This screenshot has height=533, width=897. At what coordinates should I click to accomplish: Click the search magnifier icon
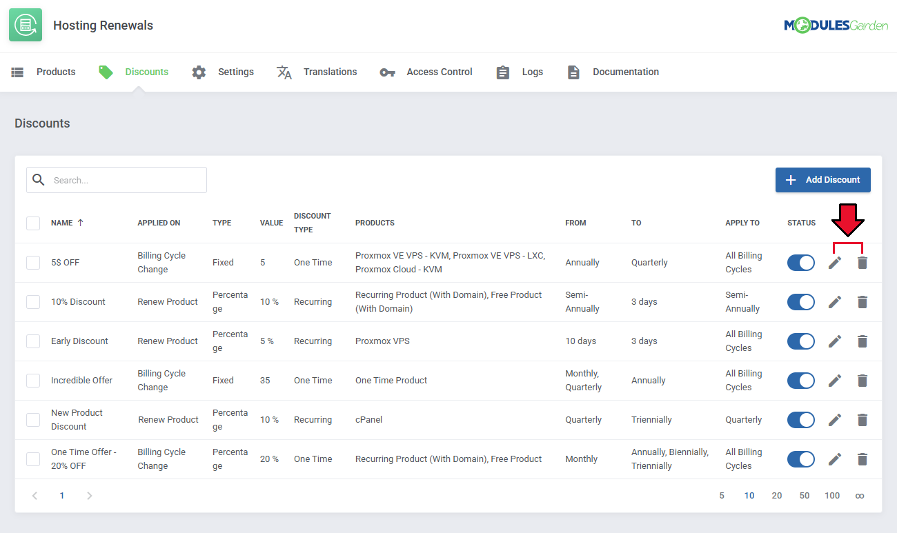(39, 180)
